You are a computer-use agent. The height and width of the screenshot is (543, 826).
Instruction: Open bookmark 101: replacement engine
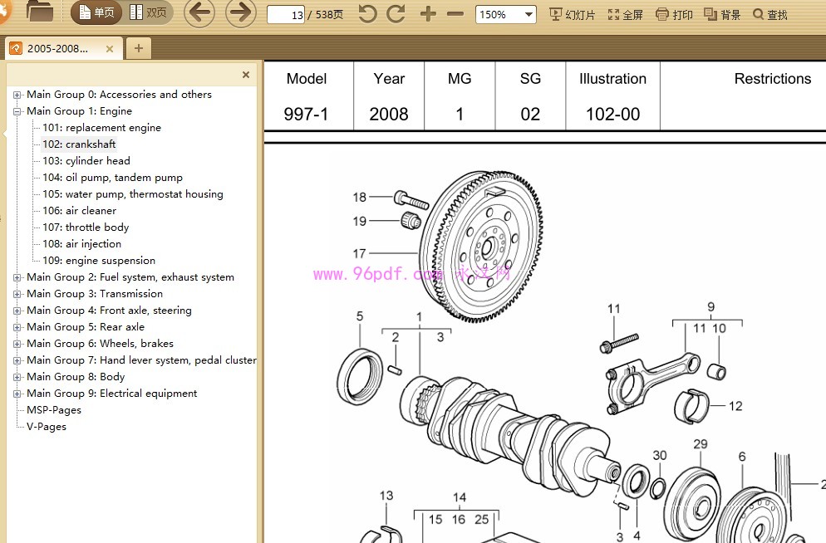(x=101, y=127)
